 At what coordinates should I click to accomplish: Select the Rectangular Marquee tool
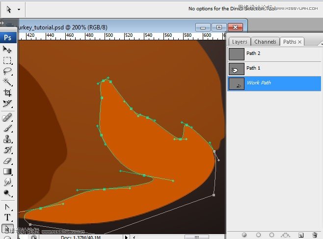point(7,60)
